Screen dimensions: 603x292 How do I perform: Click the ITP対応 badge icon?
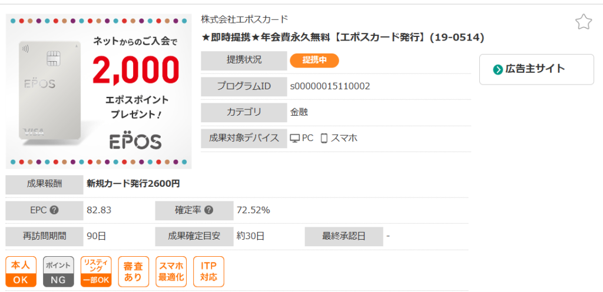[208, 271]
